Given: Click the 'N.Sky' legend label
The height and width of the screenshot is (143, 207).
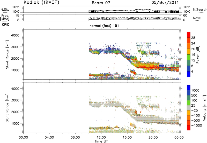Looking at the screenshot, I should click(x=5, y=10).
